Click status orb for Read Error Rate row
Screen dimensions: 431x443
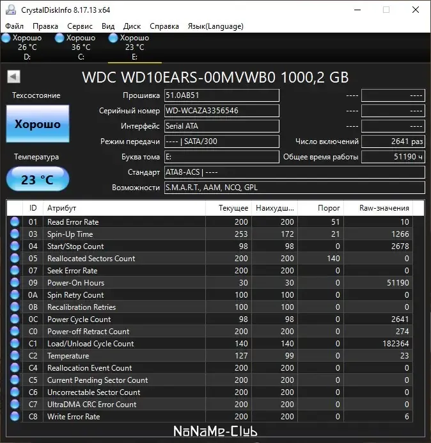click(x=15, y=221)
